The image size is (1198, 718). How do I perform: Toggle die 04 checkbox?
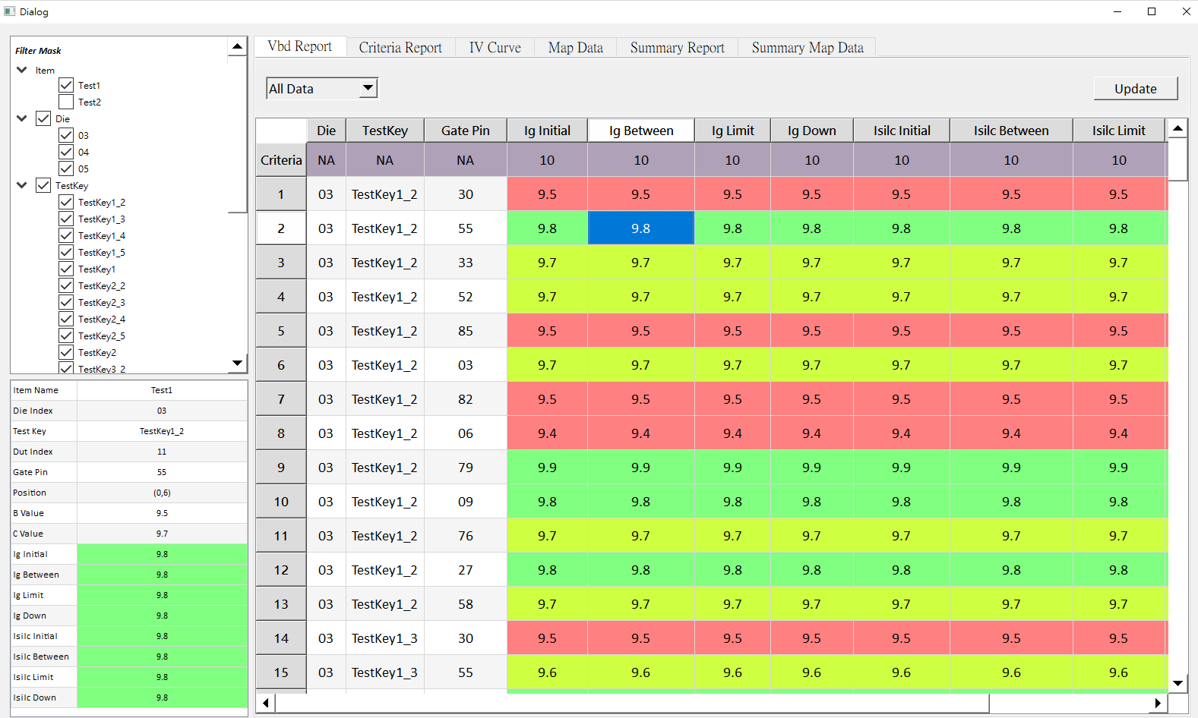[x=66, y=152]
